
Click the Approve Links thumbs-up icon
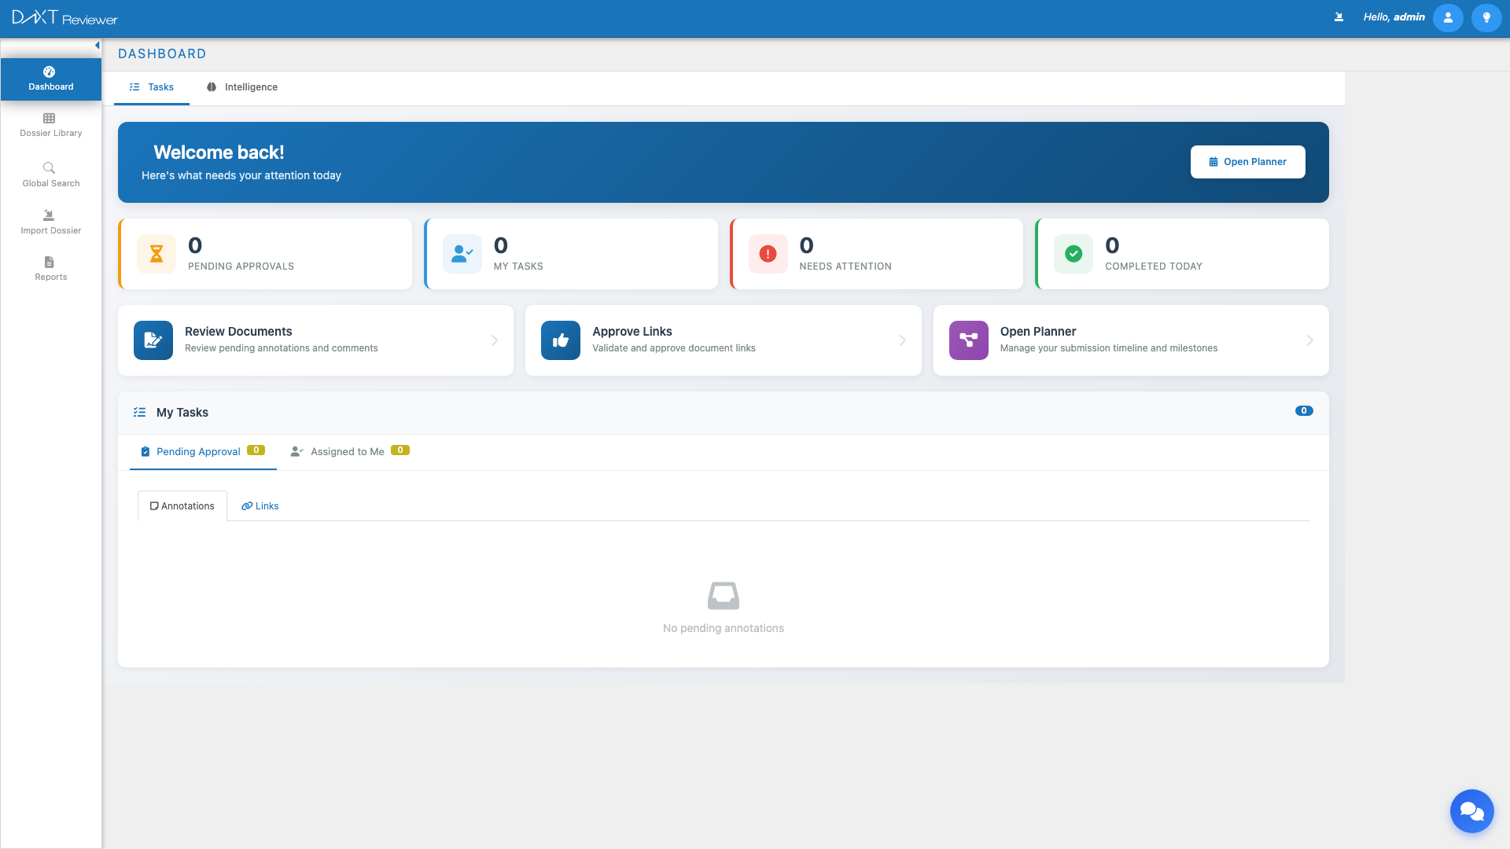pyautogui.click(x=560, y=340)
